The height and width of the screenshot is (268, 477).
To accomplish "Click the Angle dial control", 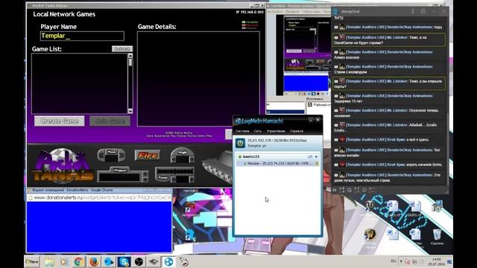I will [x=182, y=155].
